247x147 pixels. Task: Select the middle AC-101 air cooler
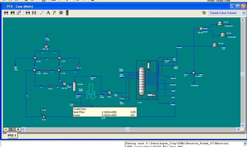pos(223,35)
